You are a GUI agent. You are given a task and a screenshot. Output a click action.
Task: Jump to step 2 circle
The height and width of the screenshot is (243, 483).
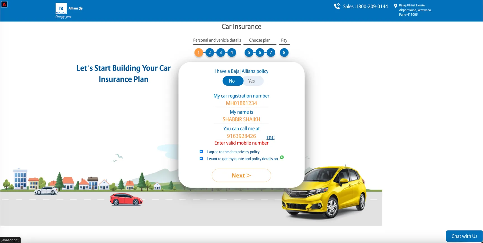[x=210, y=52]
